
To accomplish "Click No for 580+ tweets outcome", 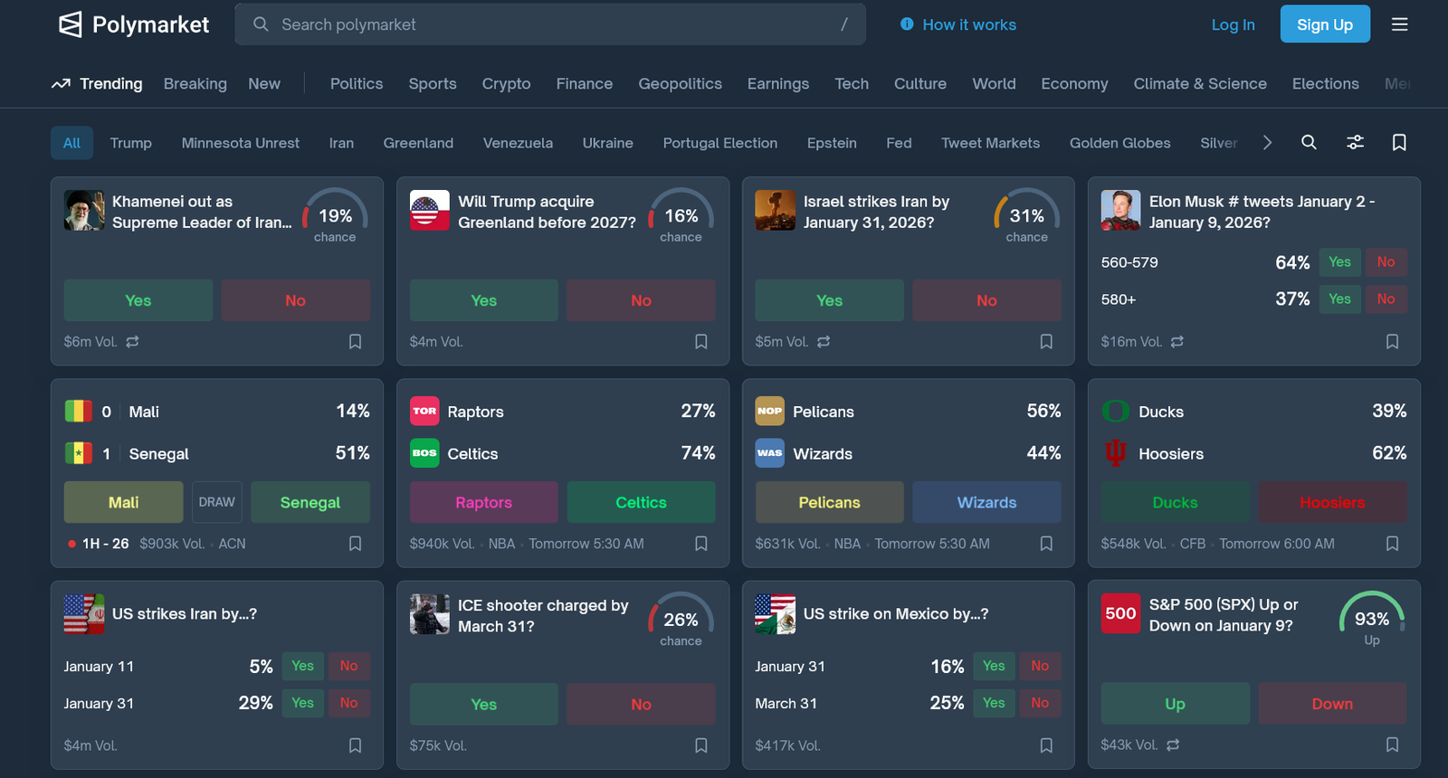I will click(x=1386, y=299).
